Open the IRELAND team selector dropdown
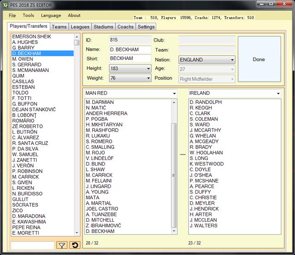This screenshot has width=295, height=255. click(x=235, y=93)
